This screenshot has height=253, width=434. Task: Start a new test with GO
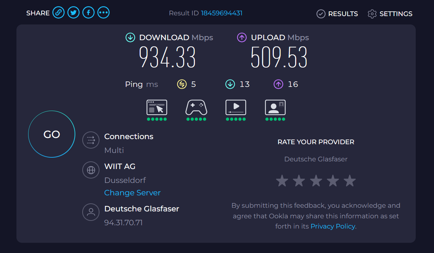pyautogui.click(x=52, y=134)
